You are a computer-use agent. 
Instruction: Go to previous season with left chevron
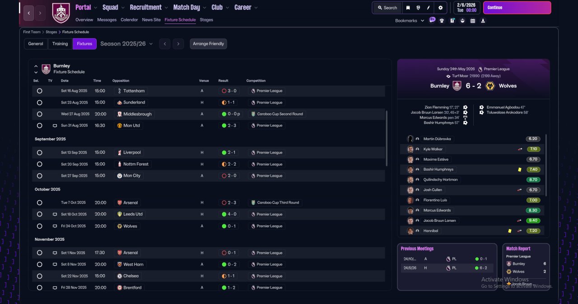(x=165, y=44)
